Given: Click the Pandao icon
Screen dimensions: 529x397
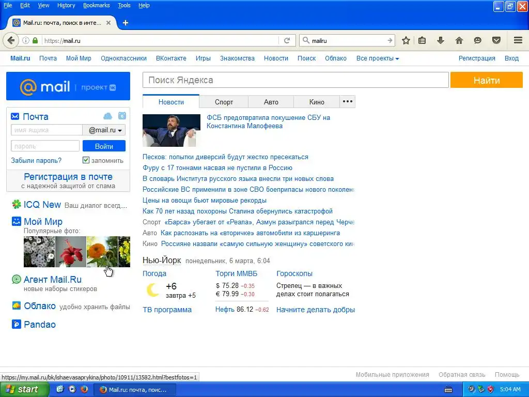Looking at the screenshot, I should [x=16, y=324].
